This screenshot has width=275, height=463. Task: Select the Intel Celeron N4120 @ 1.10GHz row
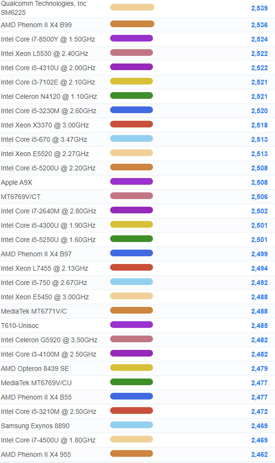(x=137, y=96)
